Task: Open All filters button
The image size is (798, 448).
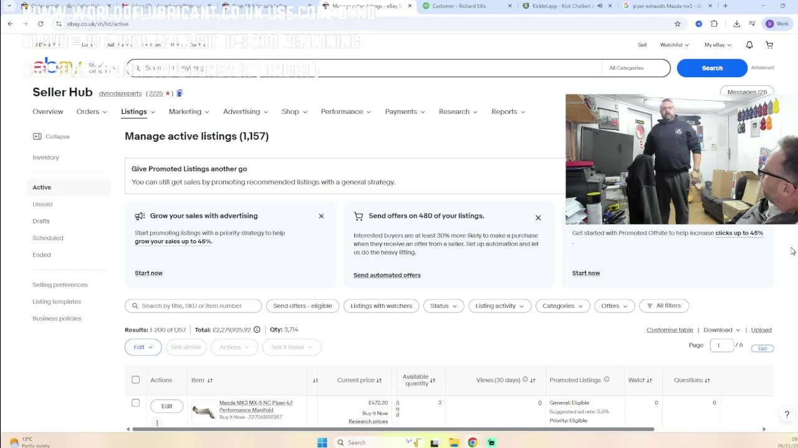Action: click(x=663, y=306)
